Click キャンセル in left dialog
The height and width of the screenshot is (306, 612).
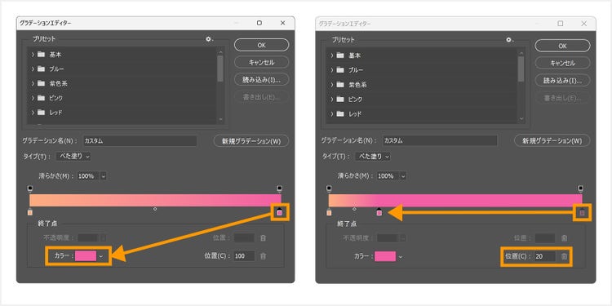pyautogui.click(x=261, y=62)
